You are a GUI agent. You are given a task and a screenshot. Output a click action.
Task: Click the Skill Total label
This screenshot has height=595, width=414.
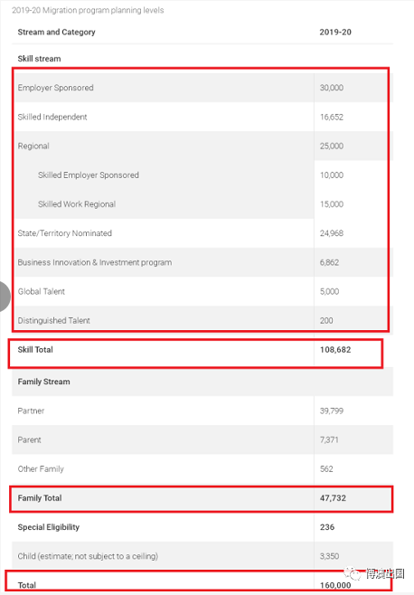(x=35, y=349)
